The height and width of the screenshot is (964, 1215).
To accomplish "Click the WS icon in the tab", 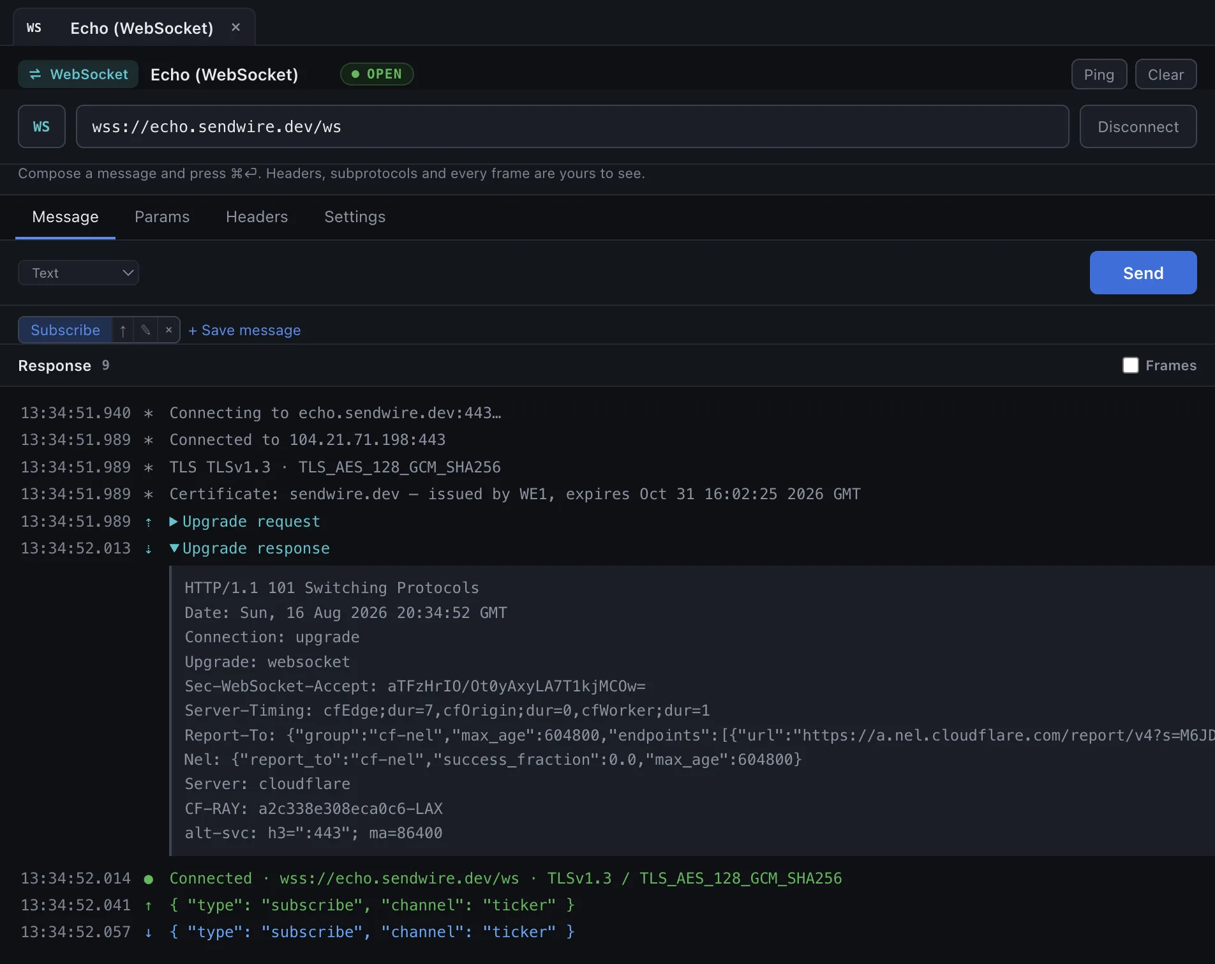I will pos(34,28).
